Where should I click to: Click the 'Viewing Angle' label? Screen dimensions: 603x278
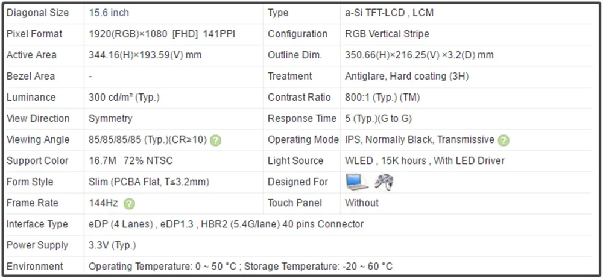[38, 139]
